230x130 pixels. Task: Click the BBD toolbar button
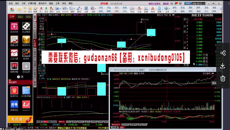tap(109, 11)
